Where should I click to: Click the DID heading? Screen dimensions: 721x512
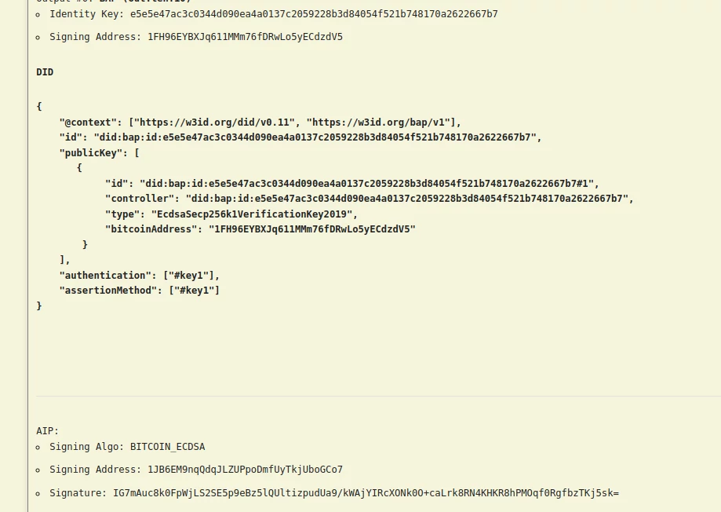(x=45, y=71)
